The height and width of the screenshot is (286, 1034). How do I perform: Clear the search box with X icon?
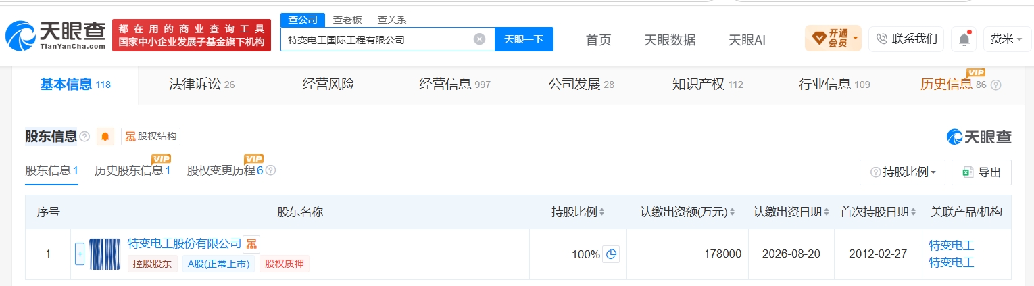(x=479, y=39)
